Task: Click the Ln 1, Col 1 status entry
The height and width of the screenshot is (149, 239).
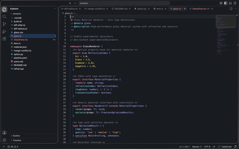Action: click(184, 147)
